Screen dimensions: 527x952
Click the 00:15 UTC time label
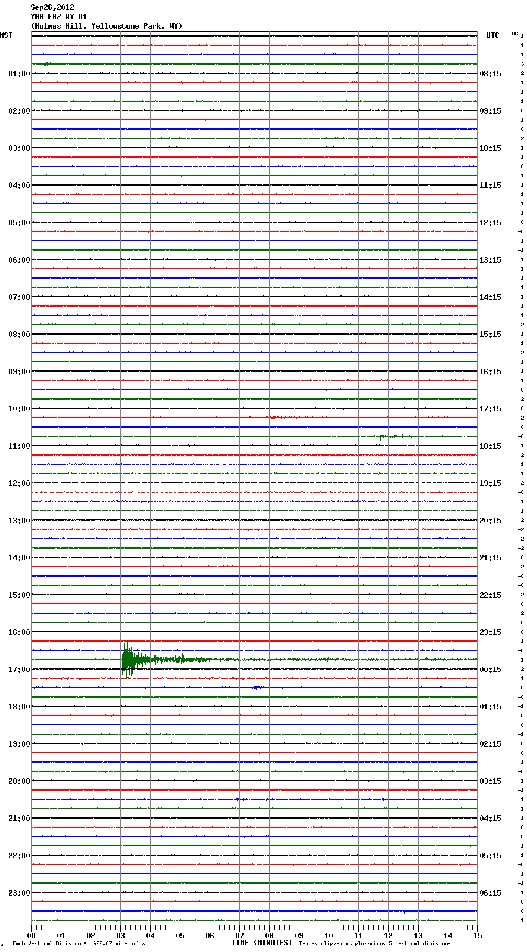click(x=490, y=670)
